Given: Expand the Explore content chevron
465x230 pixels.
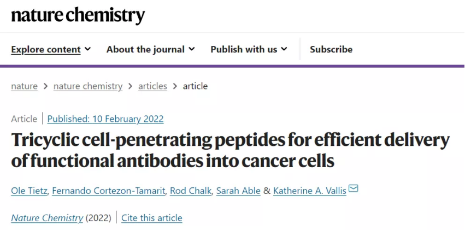Looking at the screenshot, I should (87, 49).
